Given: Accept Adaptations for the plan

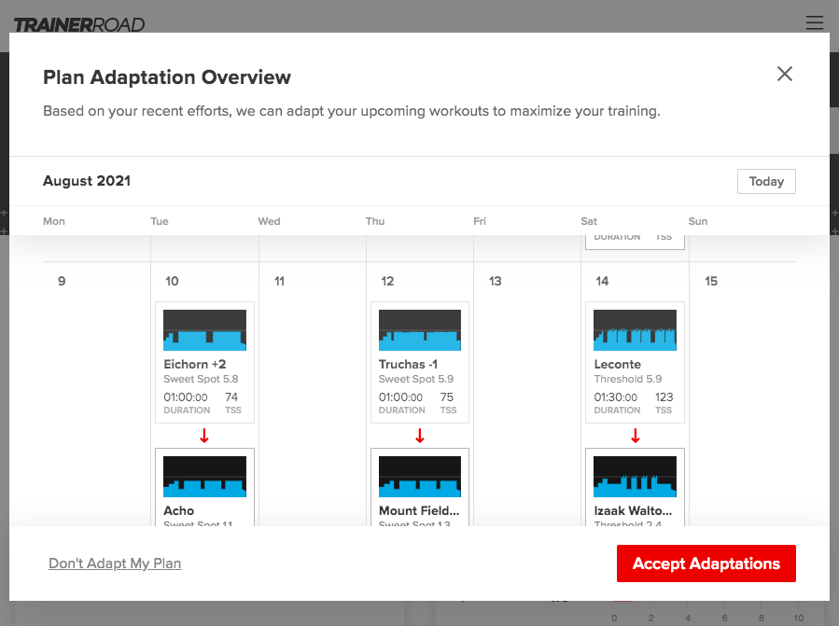Looking at the screenshot, I should tap(706, 563).
